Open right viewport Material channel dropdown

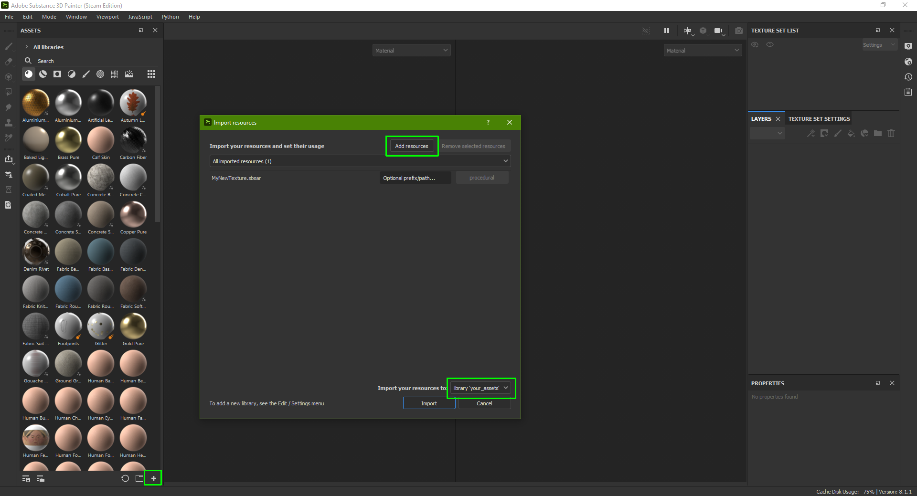point(703,51)
